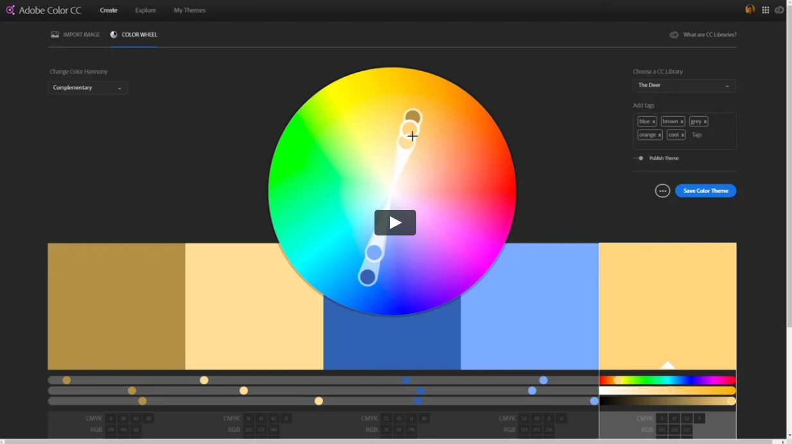Open the user profile avatar

pyautogui.click(x=750, y=10)
